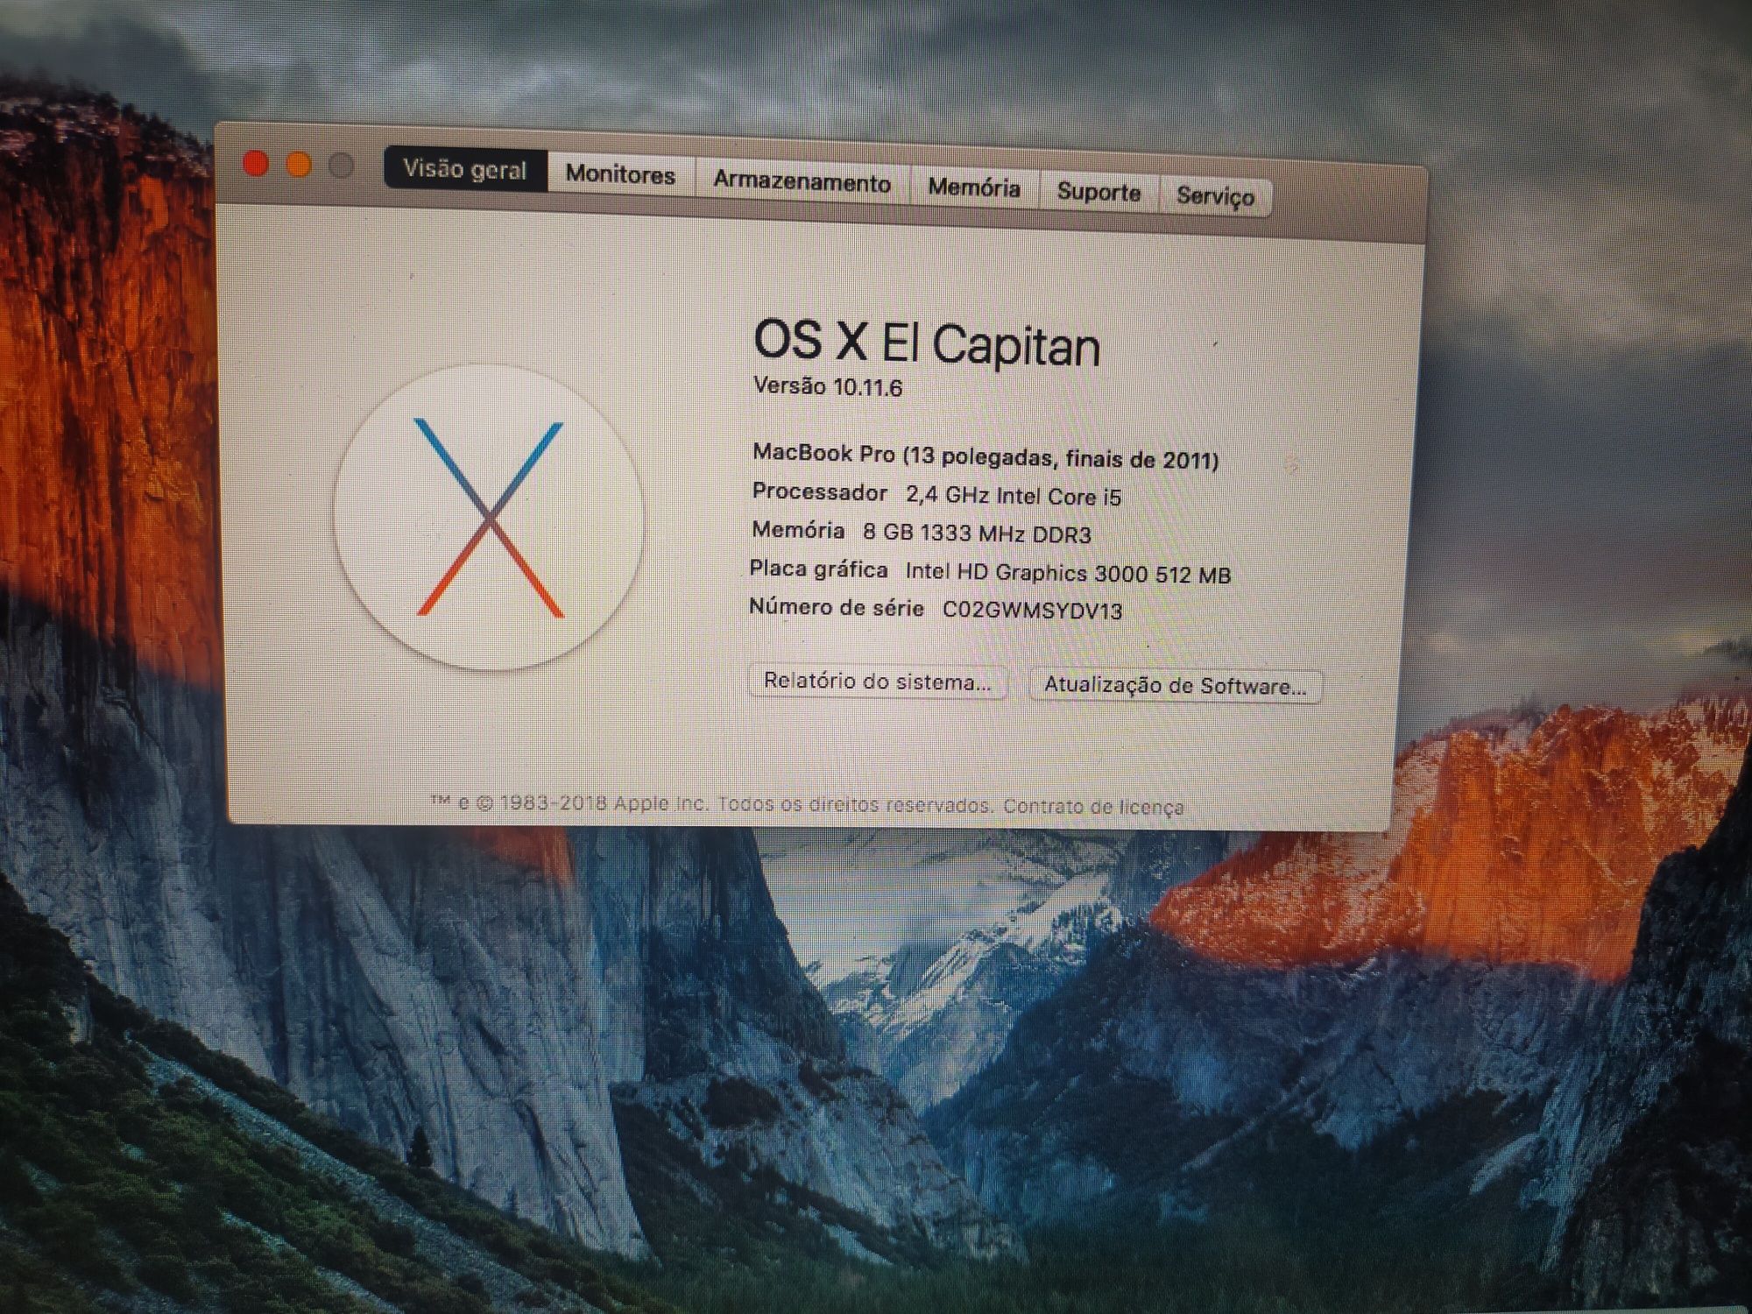Go to the Suporte tab
The width and height of the screenshot is (1752, 1314).
click(1099, 192)
